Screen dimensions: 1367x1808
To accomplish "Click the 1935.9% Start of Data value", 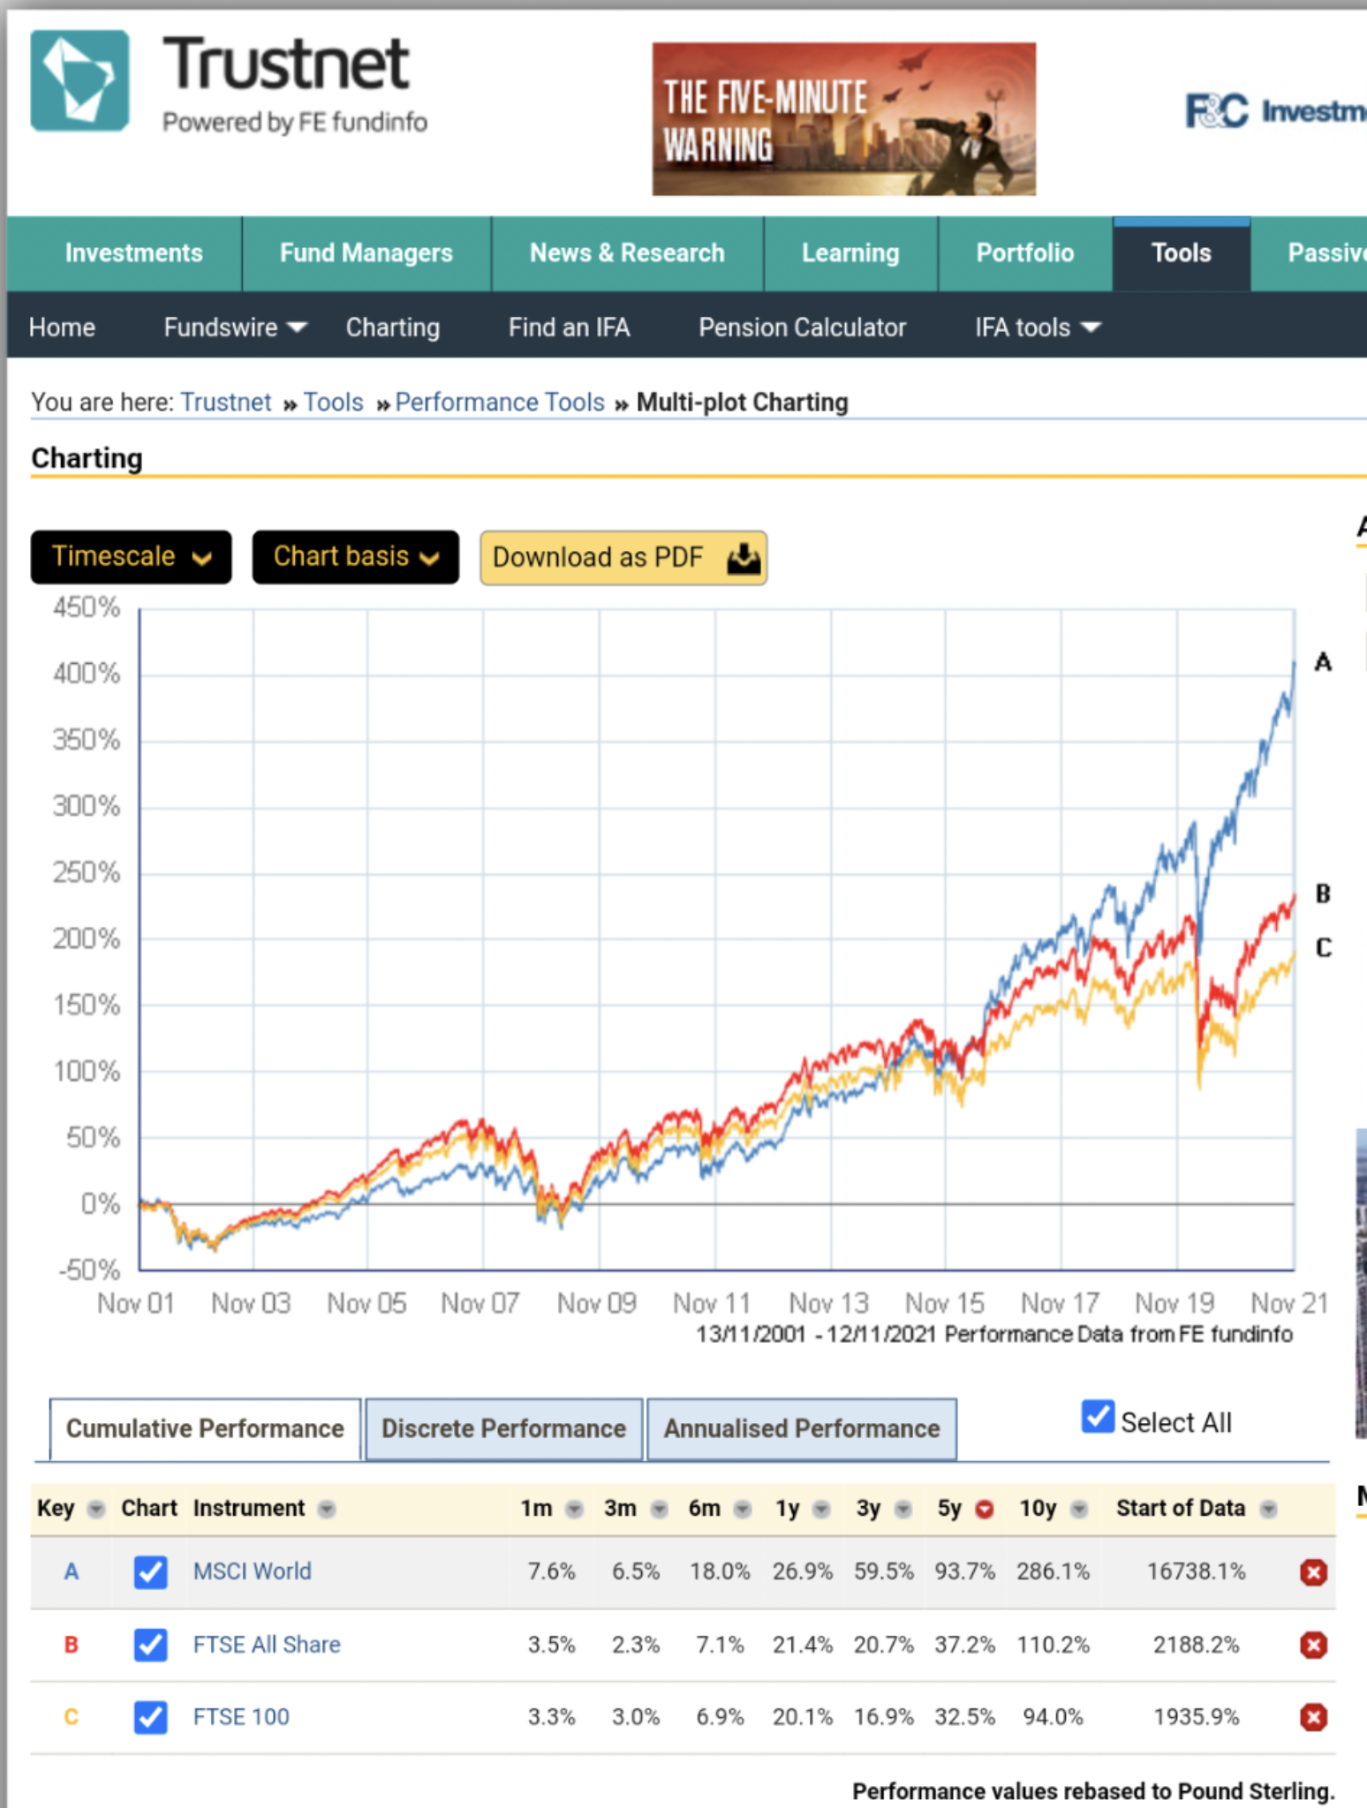I will [x=1196, y=1717].
